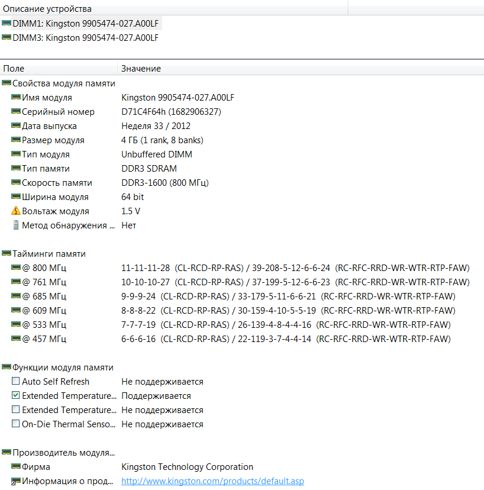This screenshot has width=484, height=490.
Task: Click the icon beside 'Тип памяти'
Action: coord(15,168)
